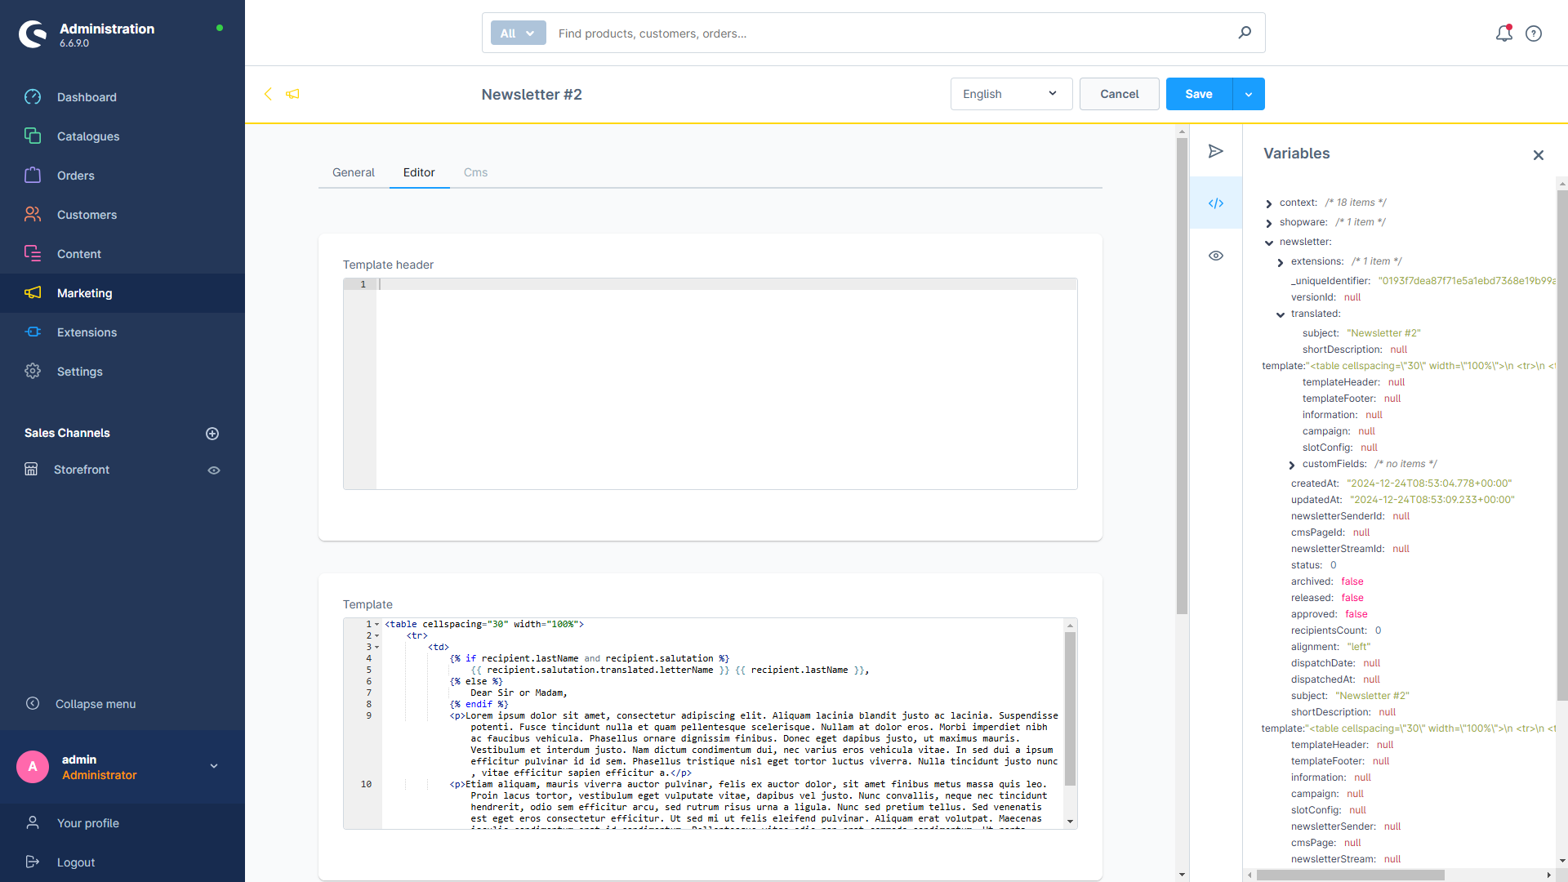Viewport: 1568px width, 882px height.
Task: Switch to the General tab
Action: 354,172
